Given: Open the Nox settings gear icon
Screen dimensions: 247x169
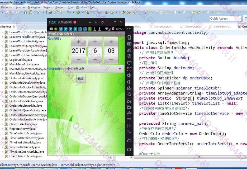Looking at the screenshot, I should [102, 22].
